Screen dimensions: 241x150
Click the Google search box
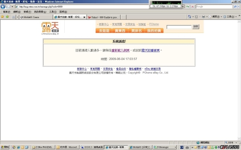point(214,7)
